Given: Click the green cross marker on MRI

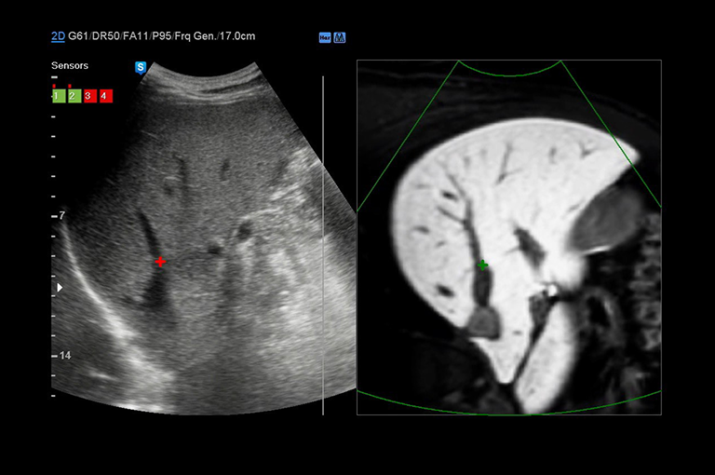Looking at the screenshot, I should (x=482, y=265).
